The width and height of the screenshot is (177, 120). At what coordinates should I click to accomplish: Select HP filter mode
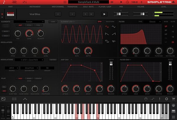[166, 34]
